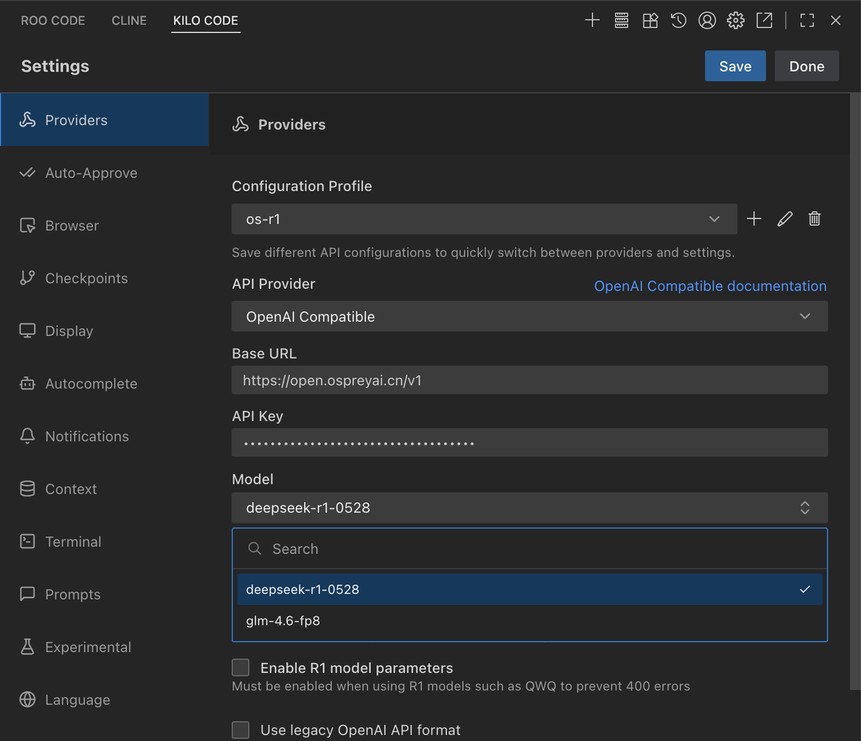Open the Auto-Approve settings section
Screen dimensions: 861x741
[91, 173]
